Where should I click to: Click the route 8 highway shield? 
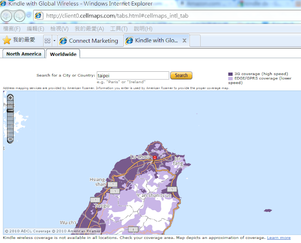click(x=133, y=229)
